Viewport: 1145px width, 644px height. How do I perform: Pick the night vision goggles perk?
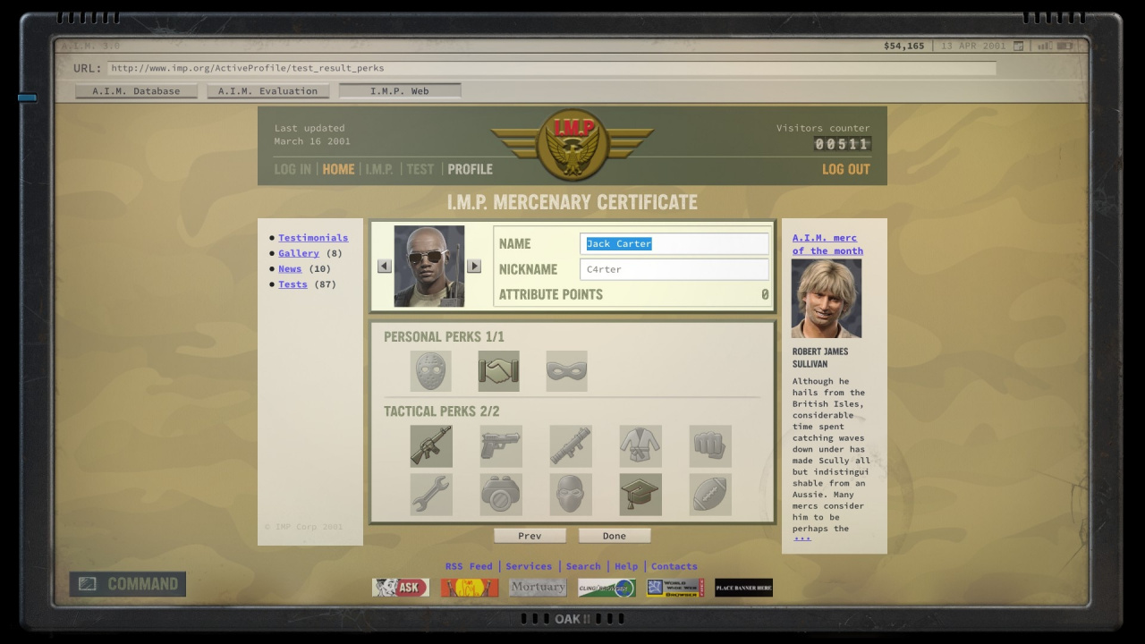(501, 495)
